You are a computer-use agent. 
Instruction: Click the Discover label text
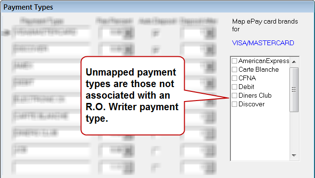252,104
